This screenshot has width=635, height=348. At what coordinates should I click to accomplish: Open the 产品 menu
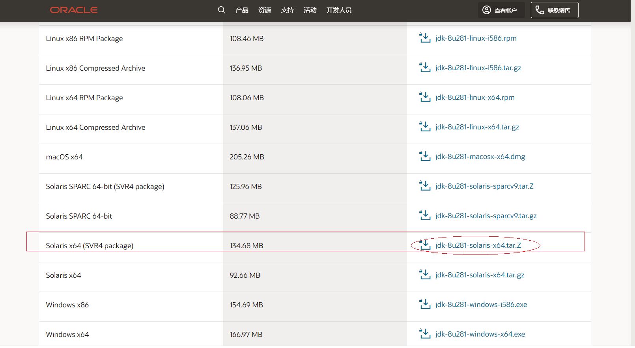click(x=242, y=10)
